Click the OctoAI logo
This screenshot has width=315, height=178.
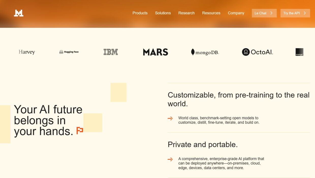point(257,52)
